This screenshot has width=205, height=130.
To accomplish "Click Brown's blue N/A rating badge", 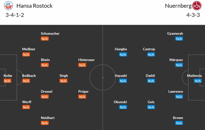I will [x=179, y=123].
